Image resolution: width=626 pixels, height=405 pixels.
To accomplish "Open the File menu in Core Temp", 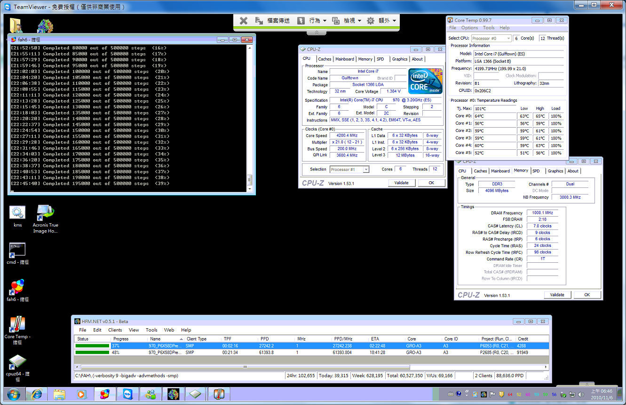I will pos(452,28).
